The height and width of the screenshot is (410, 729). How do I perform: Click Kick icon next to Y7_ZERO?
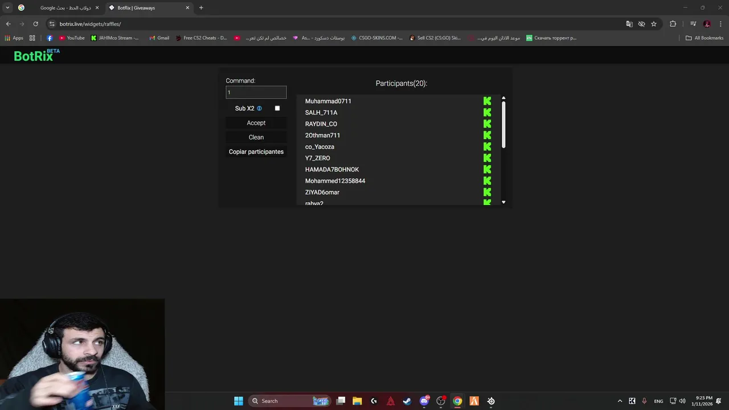click(487, 158)
